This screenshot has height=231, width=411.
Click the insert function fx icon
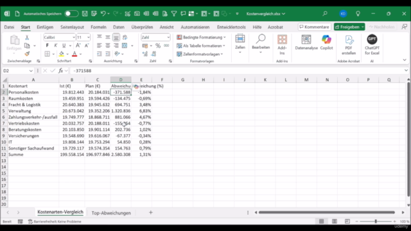click(61, 71)
